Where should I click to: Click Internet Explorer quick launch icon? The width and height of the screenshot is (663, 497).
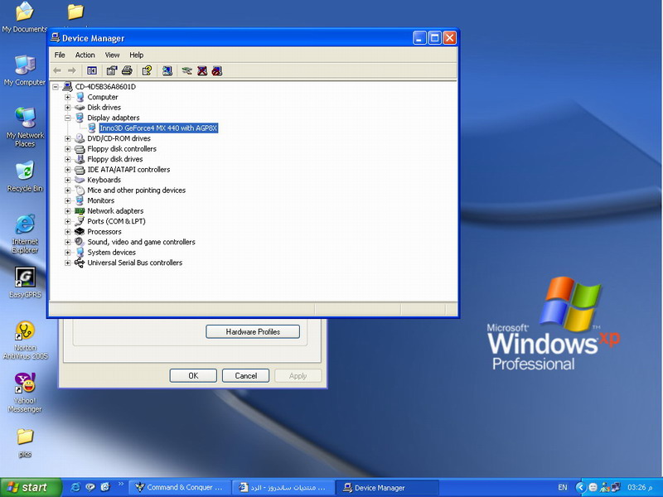75,487
